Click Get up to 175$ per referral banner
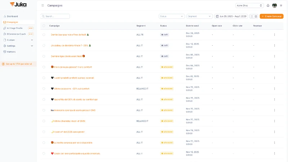This screenshot has height=162, width=288. click(18, 64)
